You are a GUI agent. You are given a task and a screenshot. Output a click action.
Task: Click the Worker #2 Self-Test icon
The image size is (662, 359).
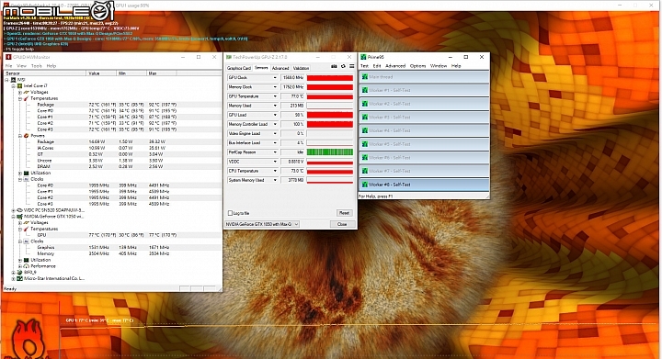(365, 104)
